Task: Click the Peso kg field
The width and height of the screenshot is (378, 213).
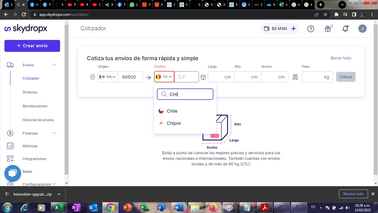Action: [x=317, y=77]
